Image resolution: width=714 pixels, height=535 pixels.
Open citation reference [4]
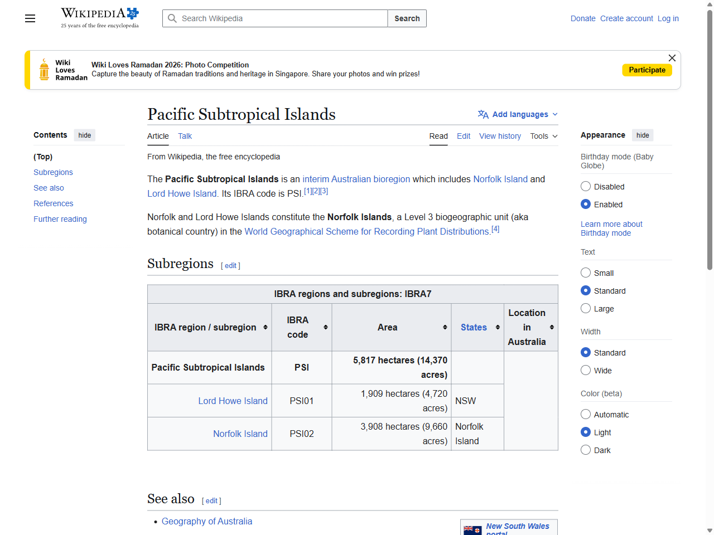coord(495,229)
